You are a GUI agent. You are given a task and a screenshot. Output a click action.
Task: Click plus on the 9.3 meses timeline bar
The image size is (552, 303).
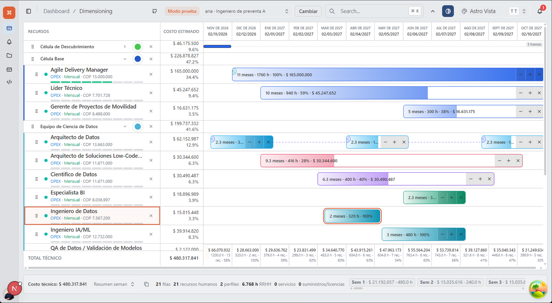coord(509,161)
